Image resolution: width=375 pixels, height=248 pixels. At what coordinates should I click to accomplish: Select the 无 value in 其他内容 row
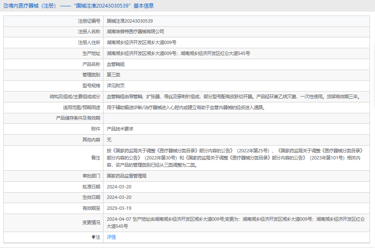(x=109, y=140)
